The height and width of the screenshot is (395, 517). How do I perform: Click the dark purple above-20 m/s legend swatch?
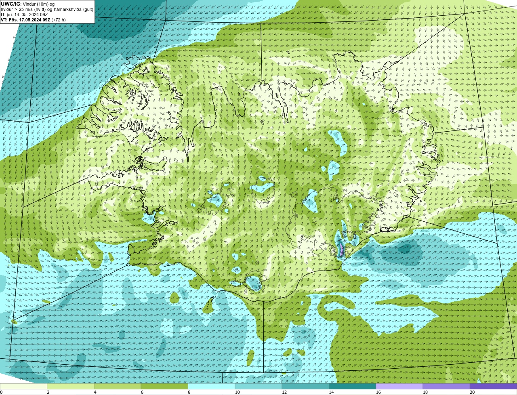(493, 386)
